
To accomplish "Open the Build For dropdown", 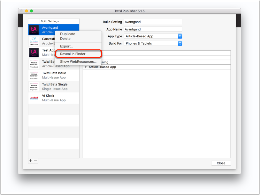I will coord(153,43).
